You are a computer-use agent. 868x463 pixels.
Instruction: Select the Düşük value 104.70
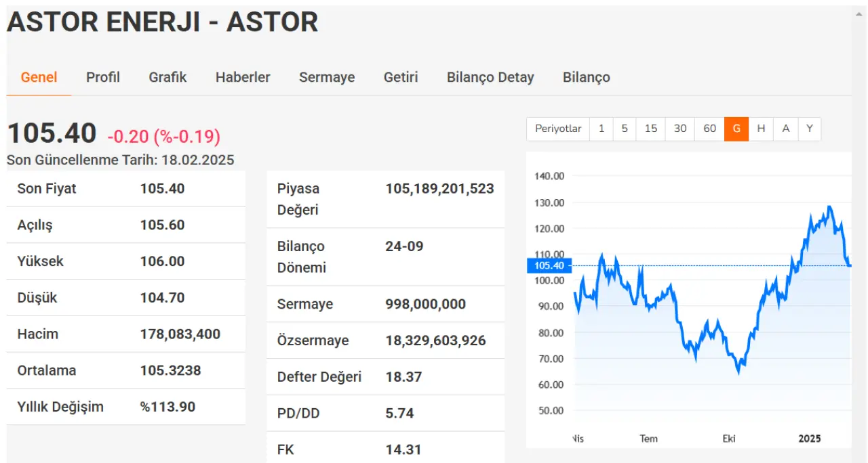tap(162, 298)
